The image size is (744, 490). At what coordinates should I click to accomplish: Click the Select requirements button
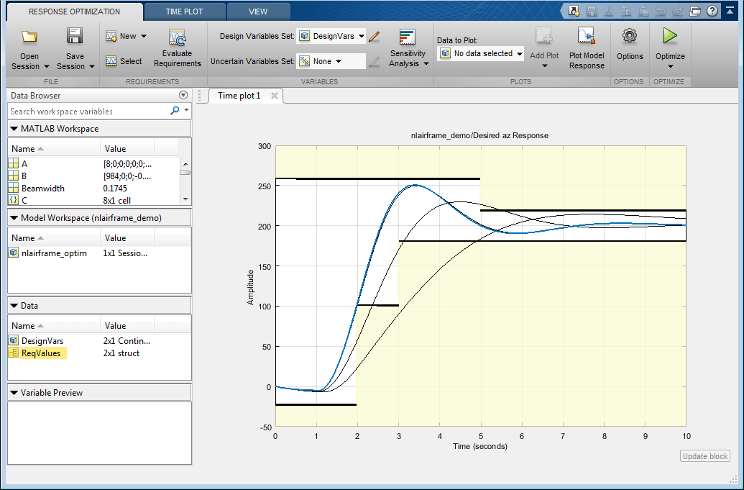coord(124,61)
